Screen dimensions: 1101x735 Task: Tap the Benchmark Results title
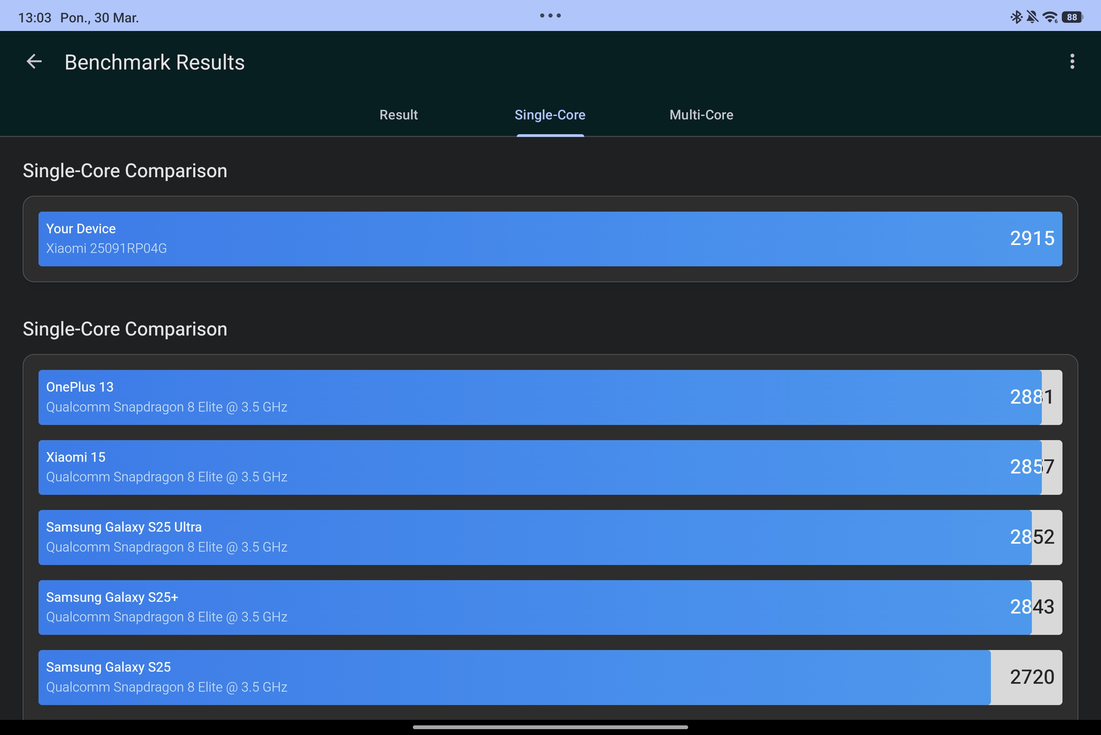(155, 62)
